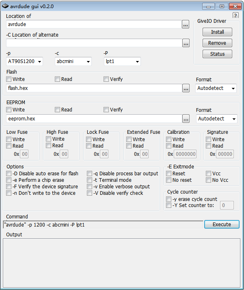Check Lock Fuse Read
Image resolution: width=244 pixels, height=290 pixels.
pos(89,146)
